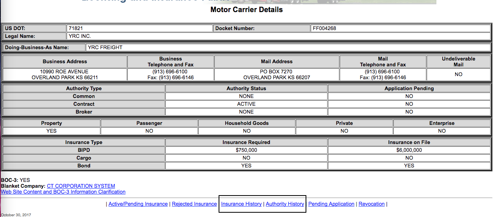Click the Undeliverable Mail column header
Screen dimensions: 494x217
(458, 62)
